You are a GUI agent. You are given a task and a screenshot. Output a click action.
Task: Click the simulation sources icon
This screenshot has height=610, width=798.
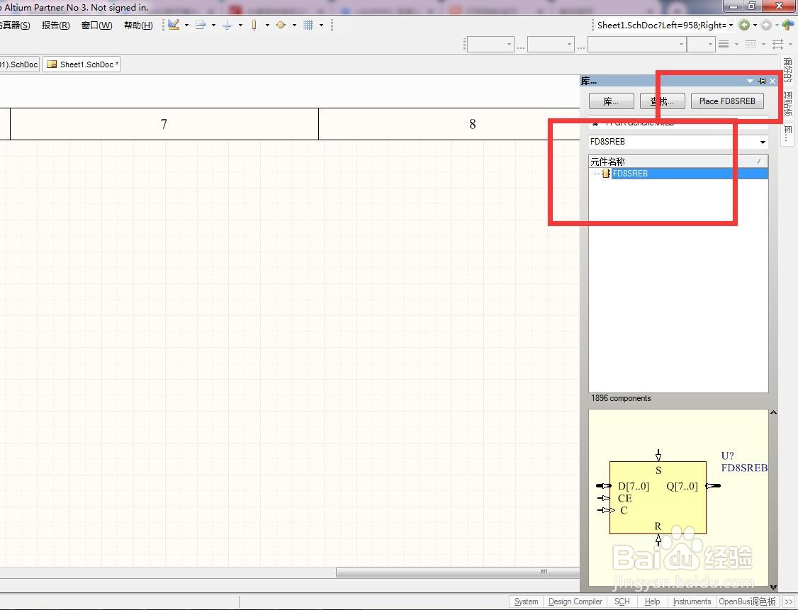point(281,25)
